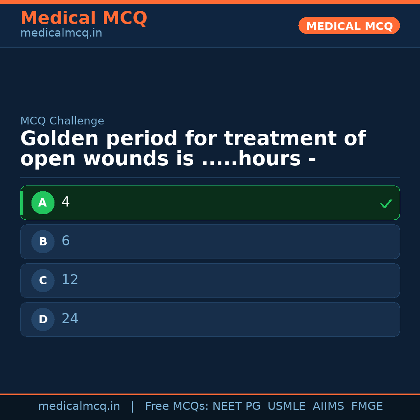This screenshot has height=420, width=420.
Task: Visit the medicalmcq.in link in header
Action: 61,33
